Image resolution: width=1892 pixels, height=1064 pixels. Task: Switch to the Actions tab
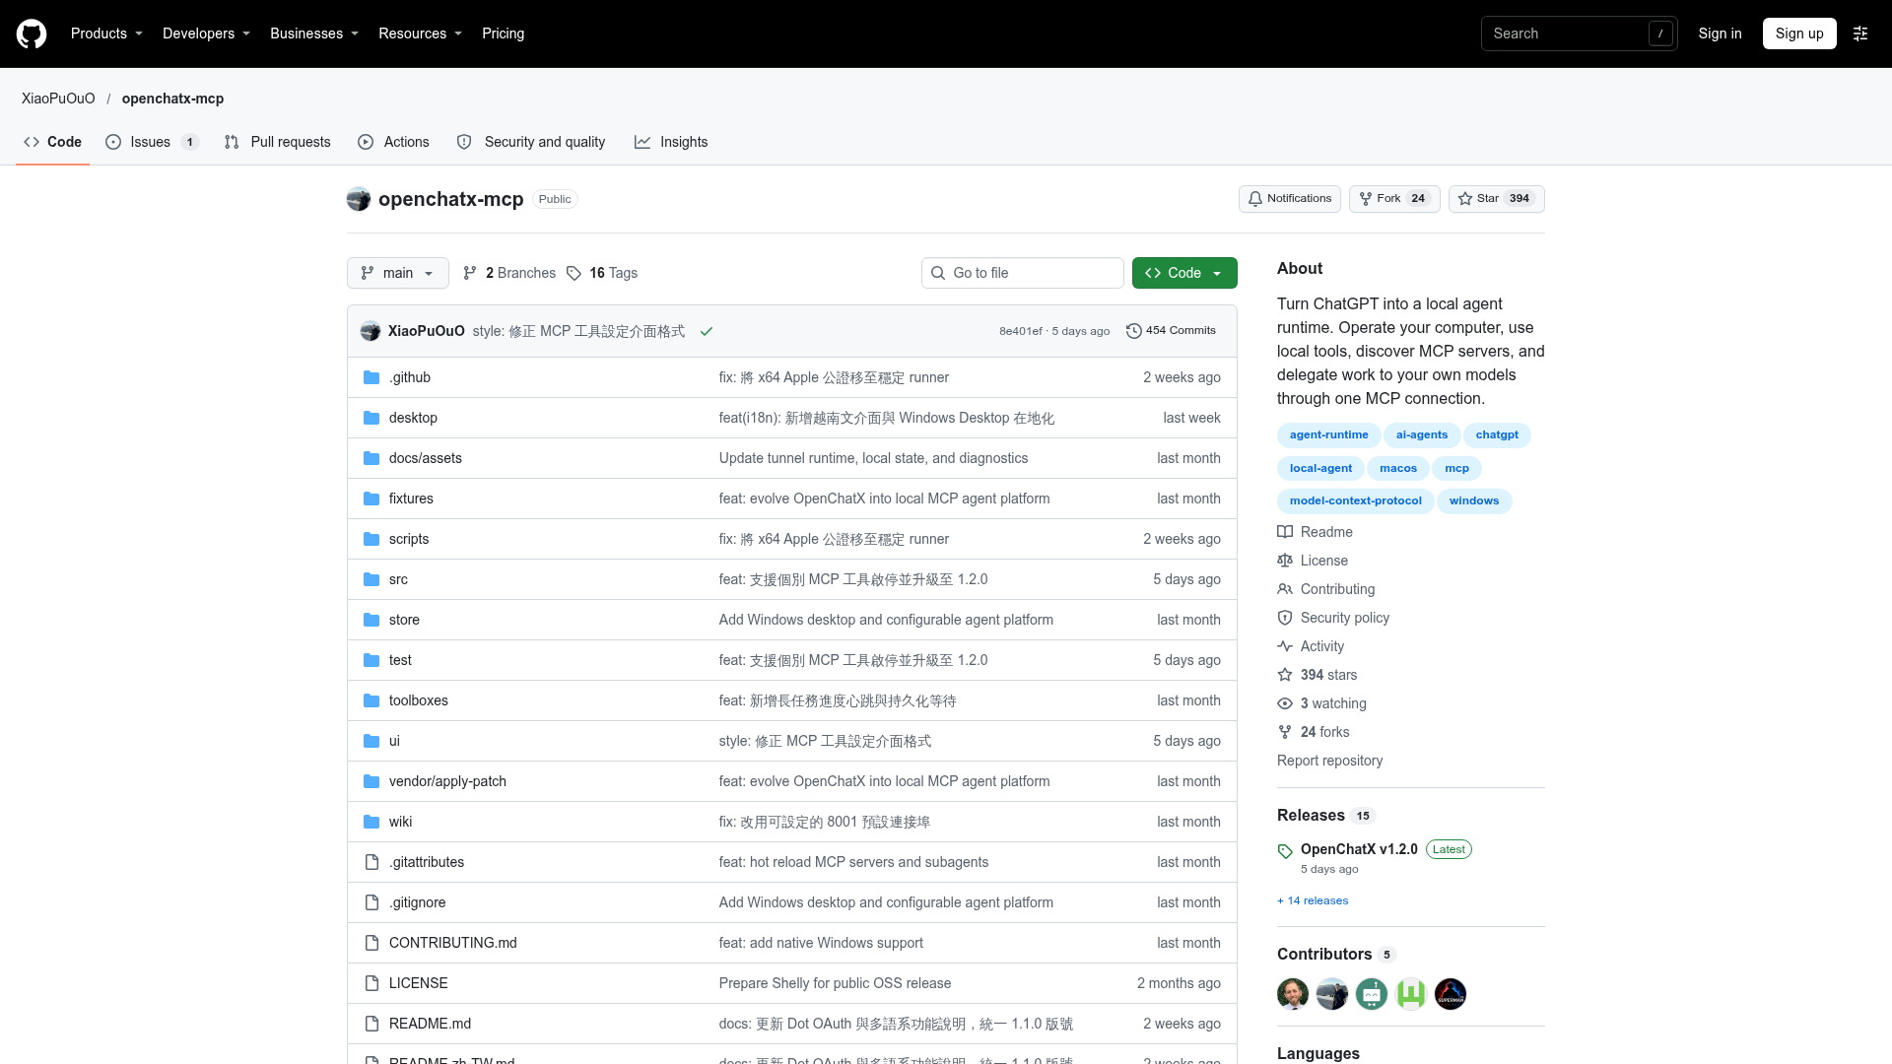pyautogui.click(x=394, y=142)
